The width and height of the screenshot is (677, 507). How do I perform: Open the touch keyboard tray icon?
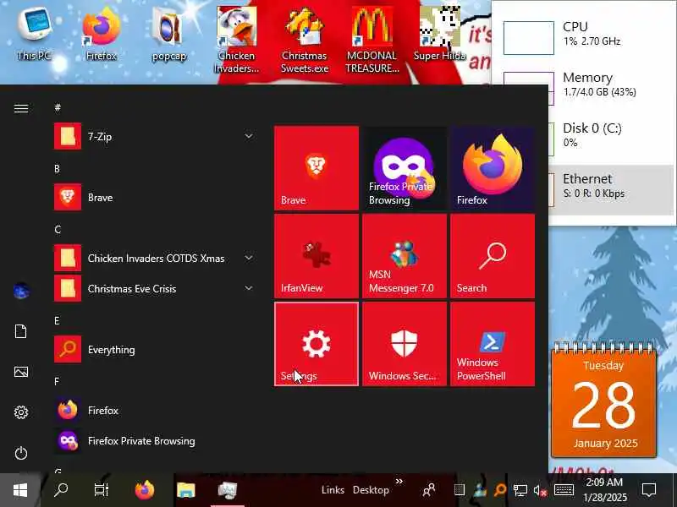[564, 490]
